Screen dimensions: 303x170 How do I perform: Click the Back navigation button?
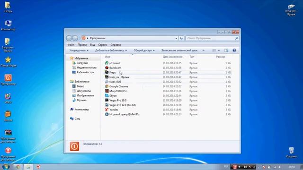tap(69, 38)
